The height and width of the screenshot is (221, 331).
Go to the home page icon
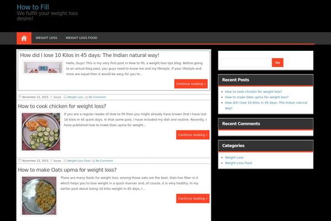point(24,38)
